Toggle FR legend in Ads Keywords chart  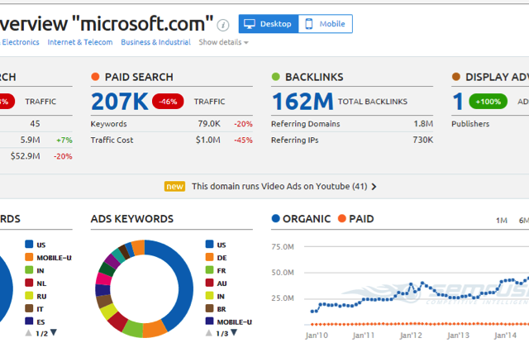(216, 270)
